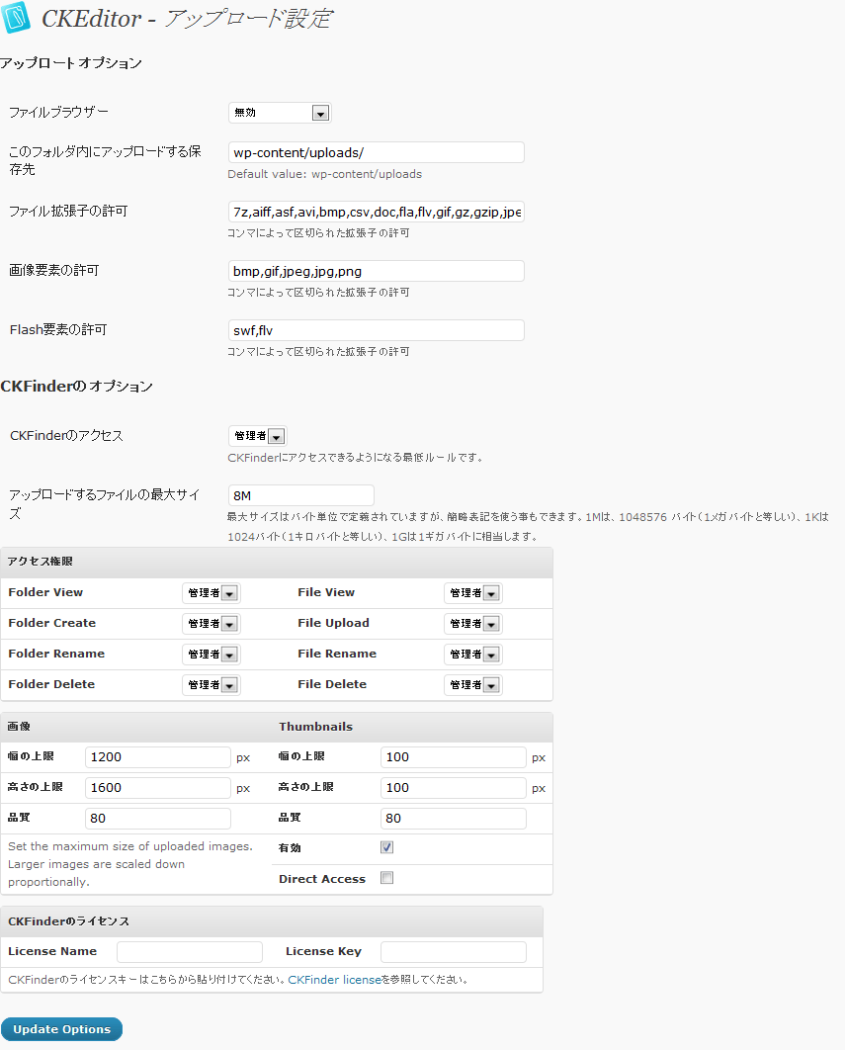Open the Folder Delete permission dropdown
The width and height of the screenshot is (845, 1050).
211,685
